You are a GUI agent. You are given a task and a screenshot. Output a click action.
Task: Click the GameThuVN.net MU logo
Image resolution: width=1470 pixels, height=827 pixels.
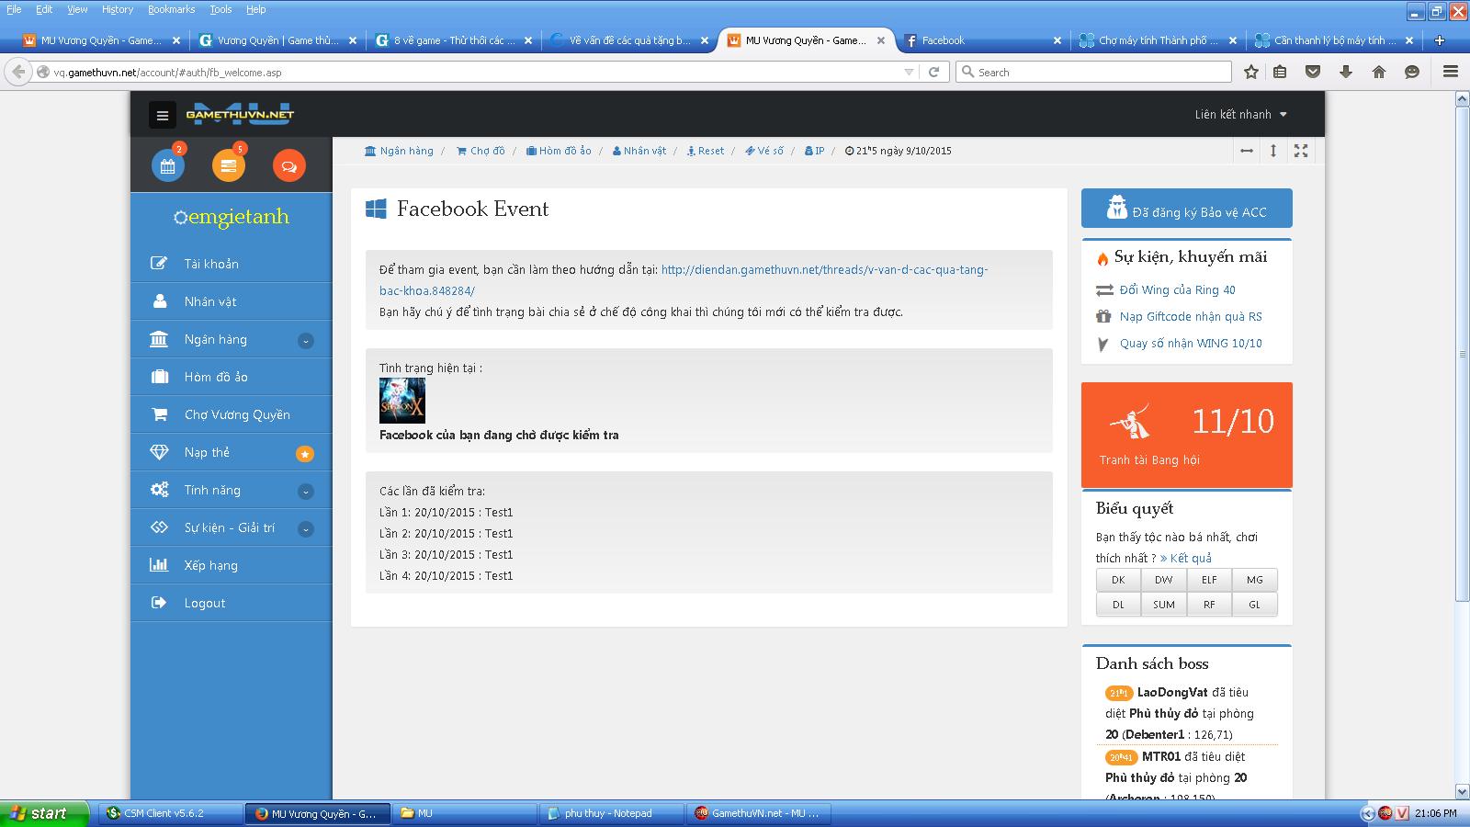point(240,115)
